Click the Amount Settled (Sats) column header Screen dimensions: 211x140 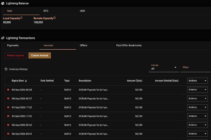pyautogui.click(x=167, y=81)
